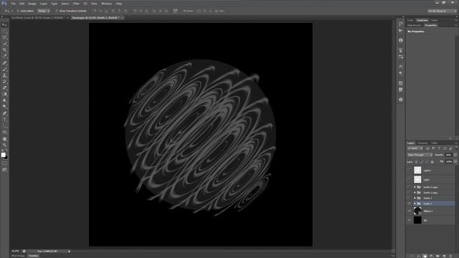
Task: Hide the Ellipse 1 layer
Action: click(x=410, y=211)
